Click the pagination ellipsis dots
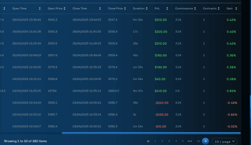 (x=190, y=141)
